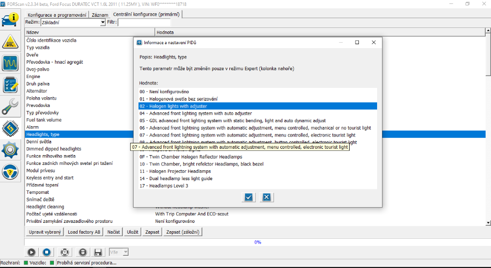Click the floppy disk save icon
491x268 pixels.
(98, 252)
